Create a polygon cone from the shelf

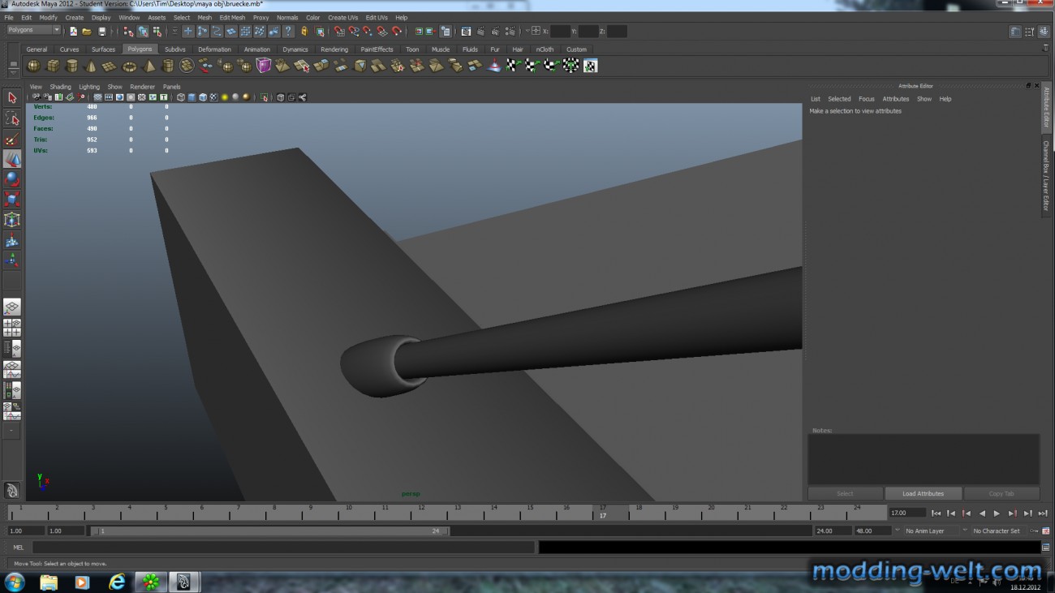[91, 66]
